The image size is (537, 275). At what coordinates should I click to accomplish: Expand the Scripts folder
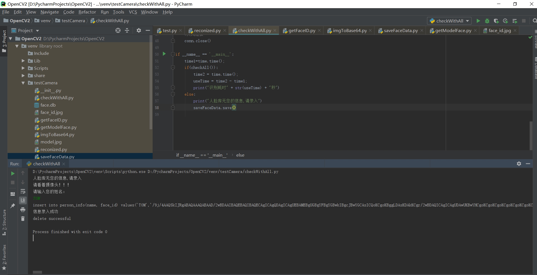click(23, 68)
